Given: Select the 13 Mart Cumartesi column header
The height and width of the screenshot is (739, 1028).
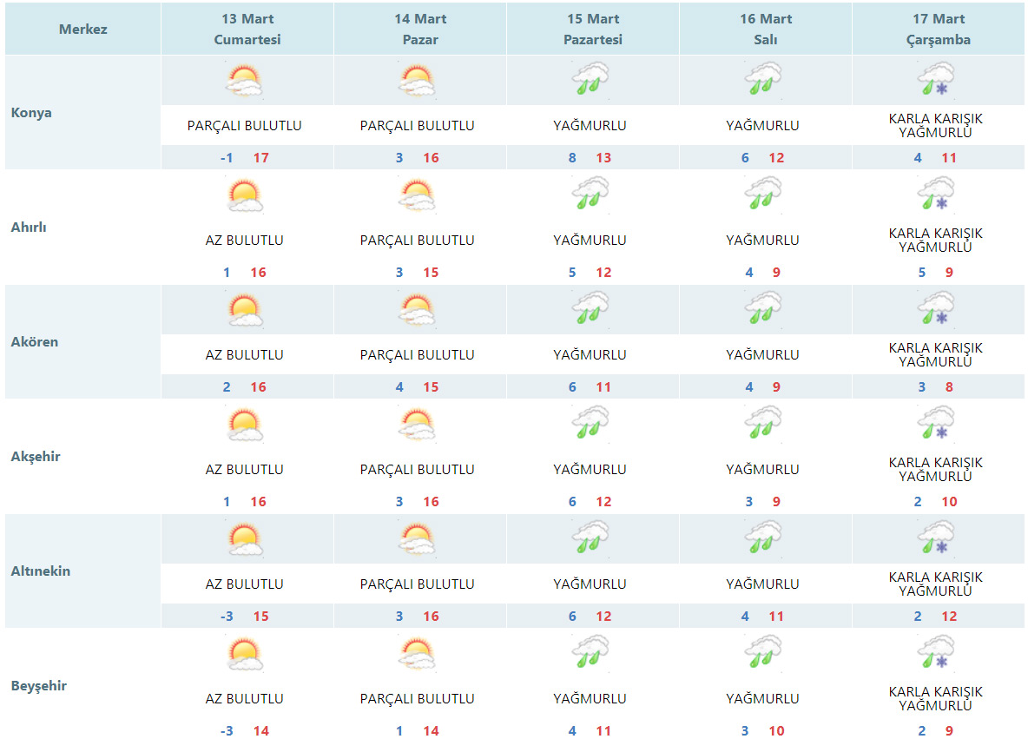Looking at the screenshot, I should [x=247, y=30].
